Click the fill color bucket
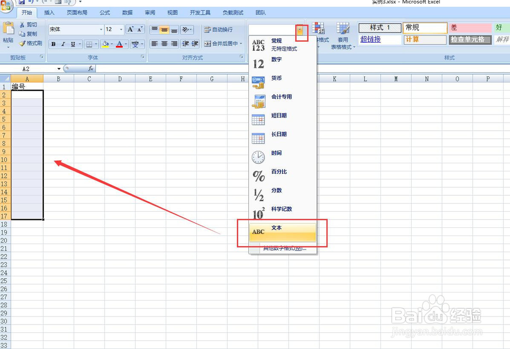Viewport: 510px width, 349px height. [x=105, y=44]
